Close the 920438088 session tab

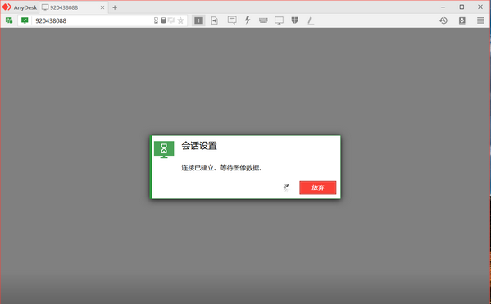(102, 7)
